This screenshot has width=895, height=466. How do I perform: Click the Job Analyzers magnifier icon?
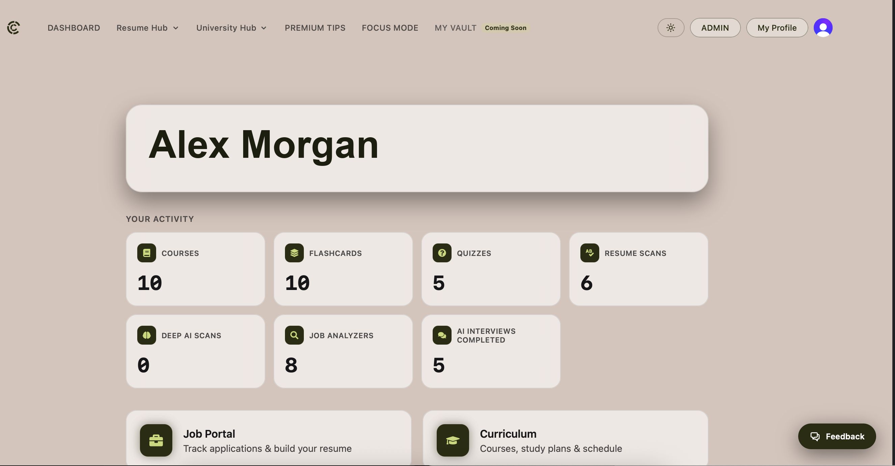click(294, 336)
